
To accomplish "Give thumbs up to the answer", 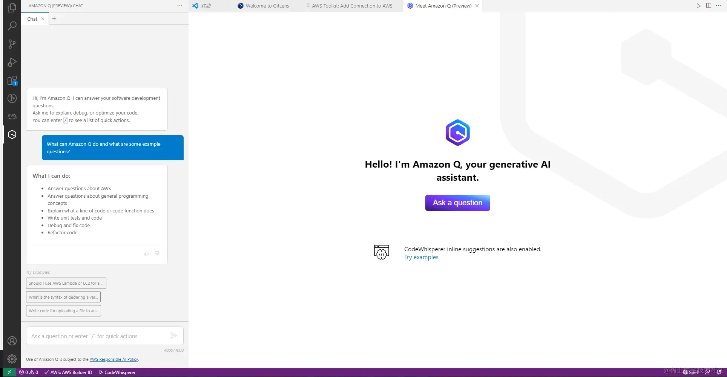I will coord(147,253).
